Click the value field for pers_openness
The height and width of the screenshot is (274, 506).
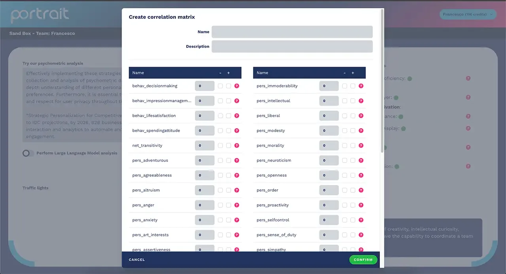coord(329,175)
